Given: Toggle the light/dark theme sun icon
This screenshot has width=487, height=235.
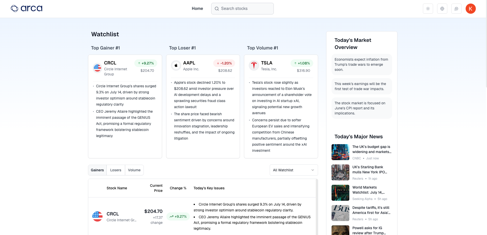Looking at the screenshot, I should [x=428, y=9].
